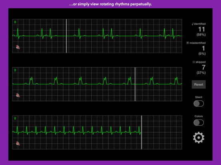Click the sweep marker on middle strip
221x165 pixels.
point(135,84)
